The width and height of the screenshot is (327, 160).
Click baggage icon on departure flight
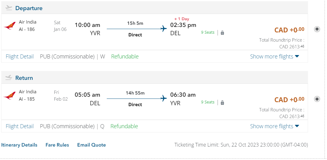pos(222,32)
